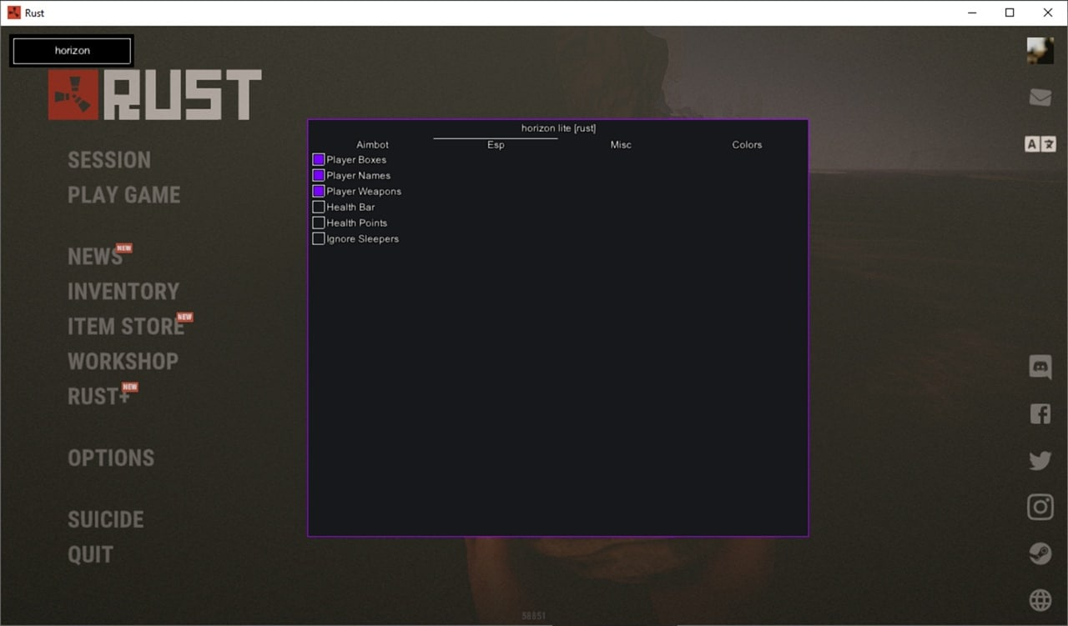
Task: Open the SESSION menu item
Action: 109,160
